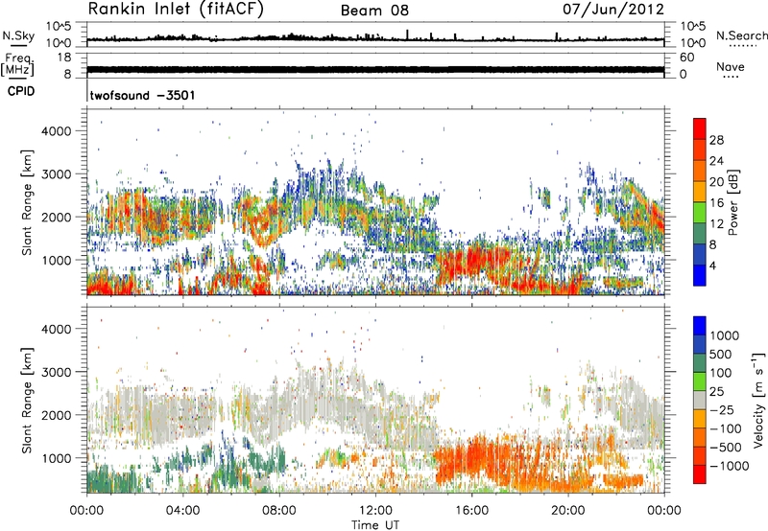
Task: Click the date 07/Jun/2012
Action: click(613, 10)
